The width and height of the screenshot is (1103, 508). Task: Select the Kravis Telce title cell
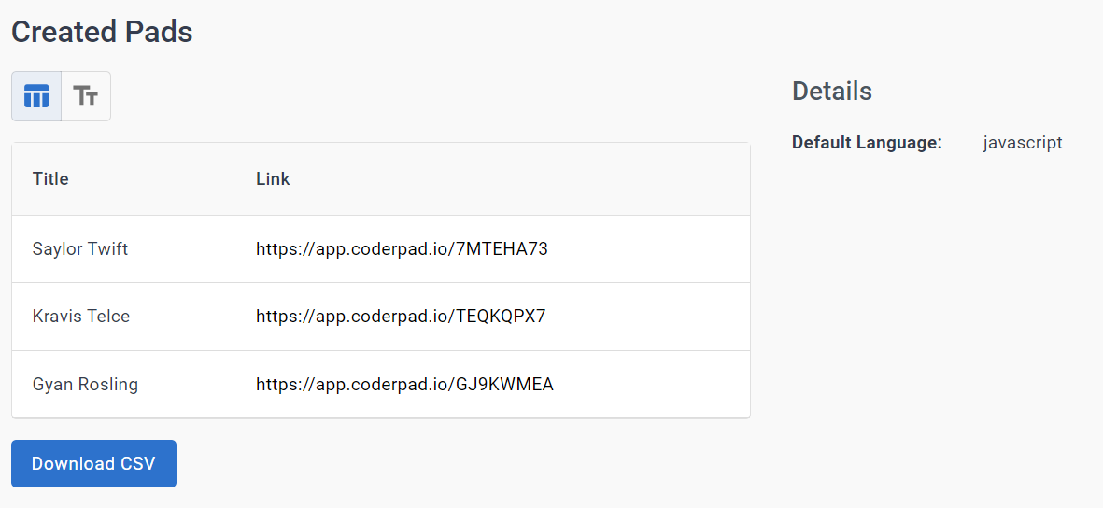81,317
